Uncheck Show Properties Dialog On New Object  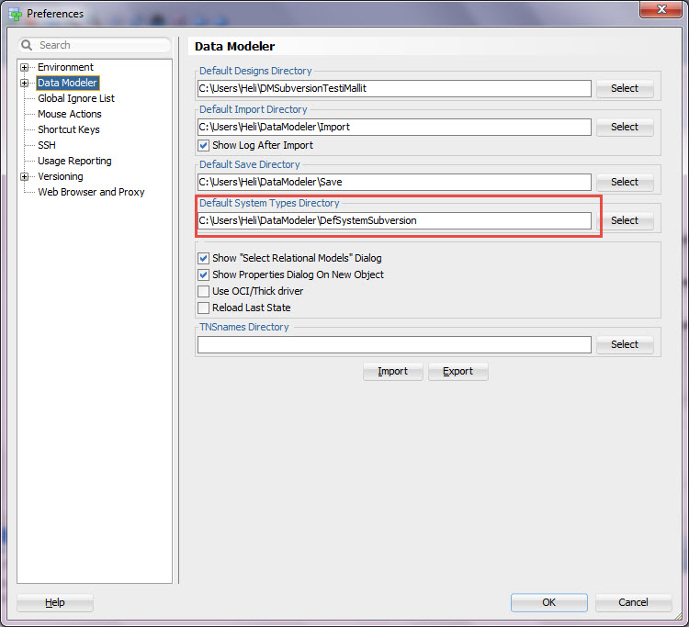tap(204, 274)
